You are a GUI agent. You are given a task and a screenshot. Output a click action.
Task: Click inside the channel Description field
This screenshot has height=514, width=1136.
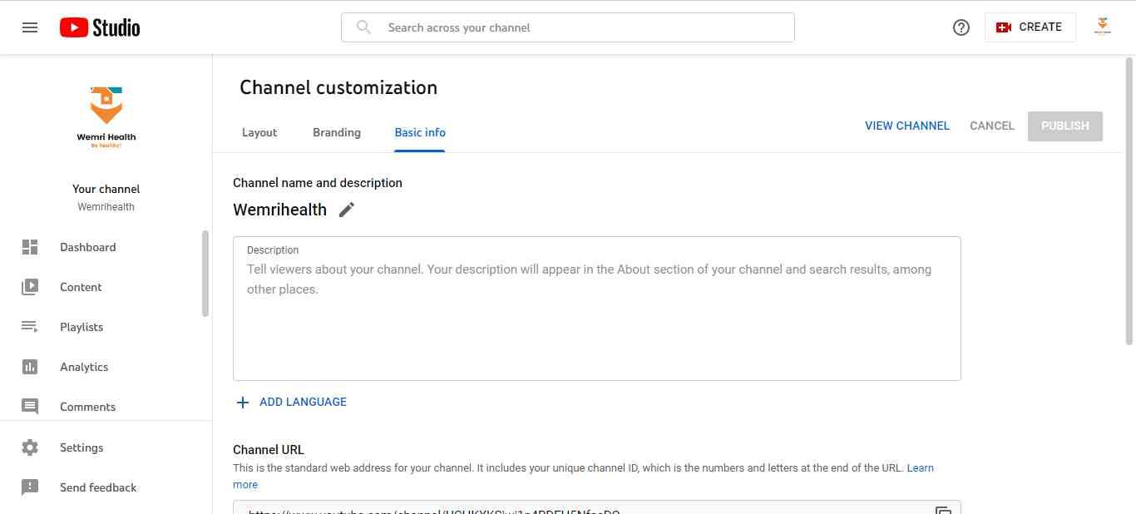click(x=596, y=324)
